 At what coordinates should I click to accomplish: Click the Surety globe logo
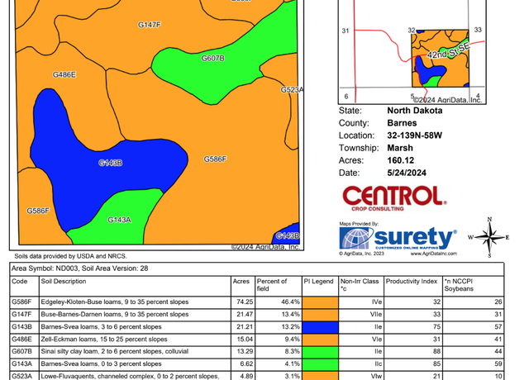[x=356, y=238]
